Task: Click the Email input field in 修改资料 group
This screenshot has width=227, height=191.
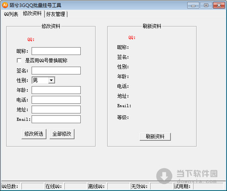Action: coord(56,119)
